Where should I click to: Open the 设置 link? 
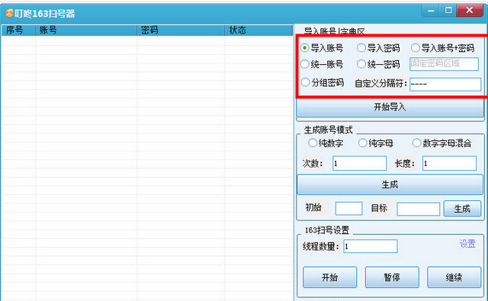(467, 244)
